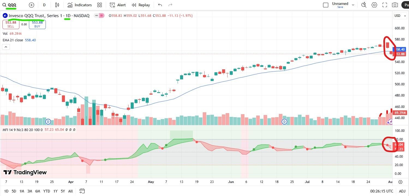Select the YTD time range
The height and width of the screenshot is (196, 409).
tap(47, 191)
